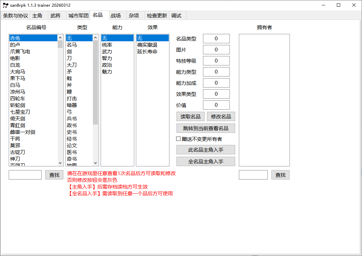Click the 名品编号 list scroll-down arrow
This screenshot has height=256, width=362.
(60, 163)
